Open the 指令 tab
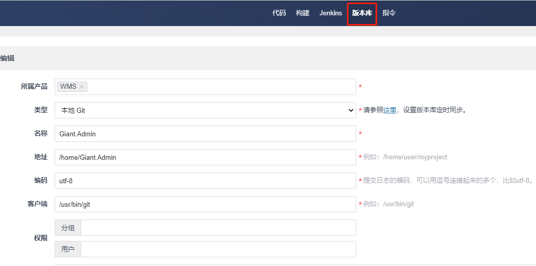 [389, 13]
